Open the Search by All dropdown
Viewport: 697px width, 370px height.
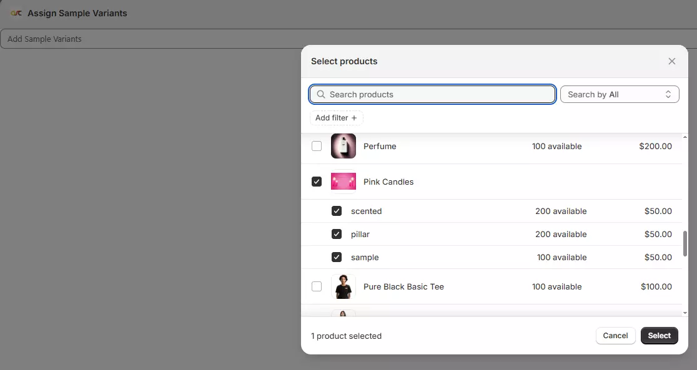coord(620,95)
